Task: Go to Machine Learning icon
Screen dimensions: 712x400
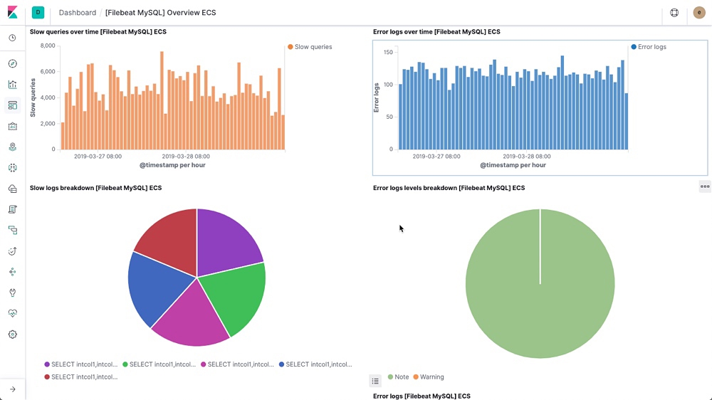Action: [12, 168]
